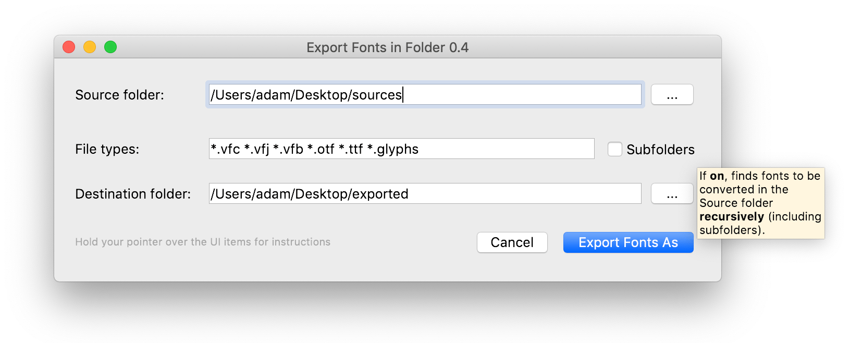Browse for the Source folder
862x343 pixels.
672,94
